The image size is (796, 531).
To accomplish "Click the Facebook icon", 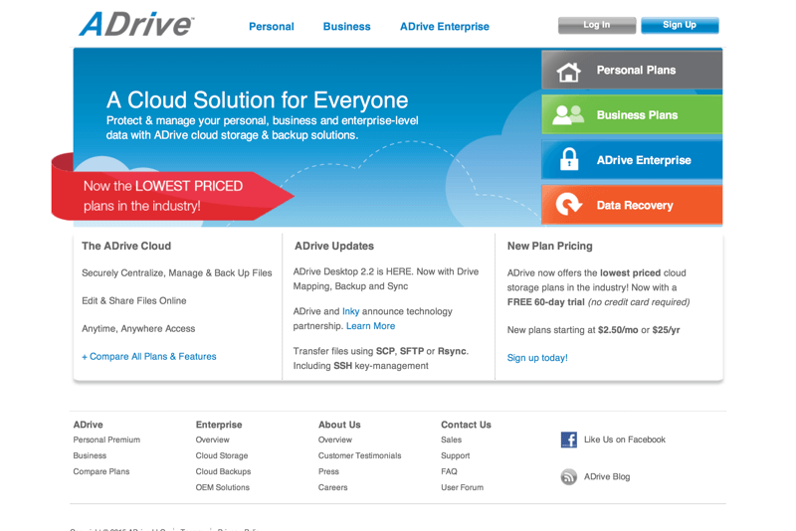I will pos(568,440).
